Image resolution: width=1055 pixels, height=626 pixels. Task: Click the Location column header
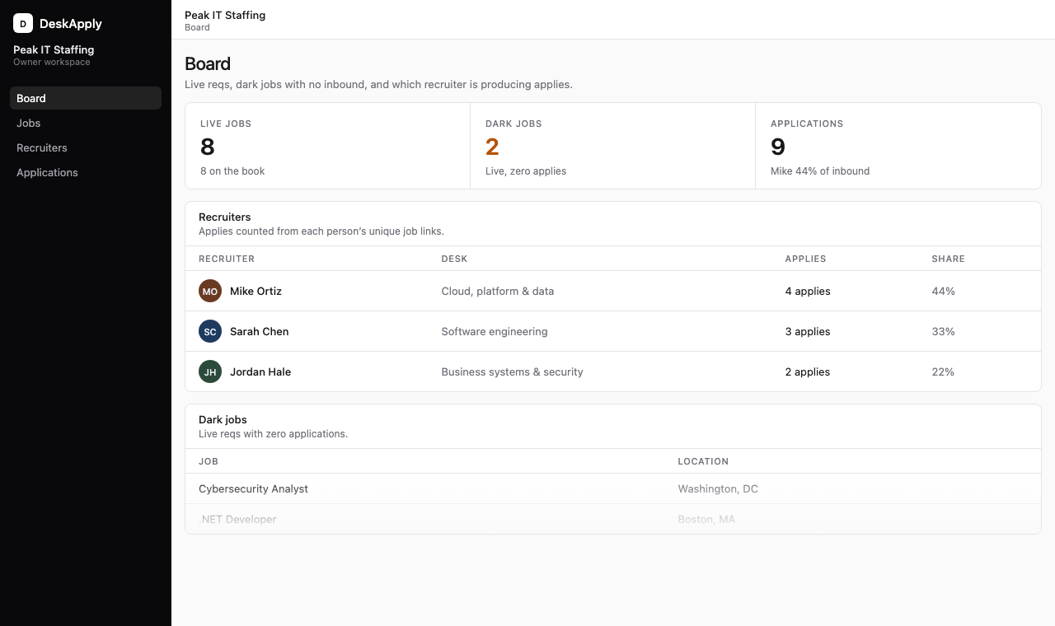703,461
